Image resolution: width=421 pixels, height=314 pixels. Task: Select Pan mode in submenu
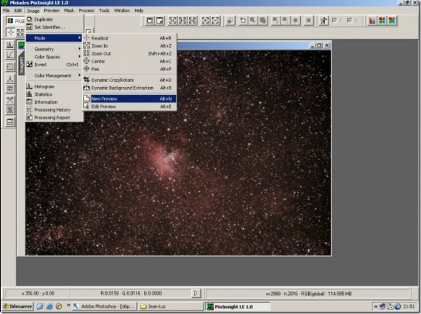coord(129,69)
